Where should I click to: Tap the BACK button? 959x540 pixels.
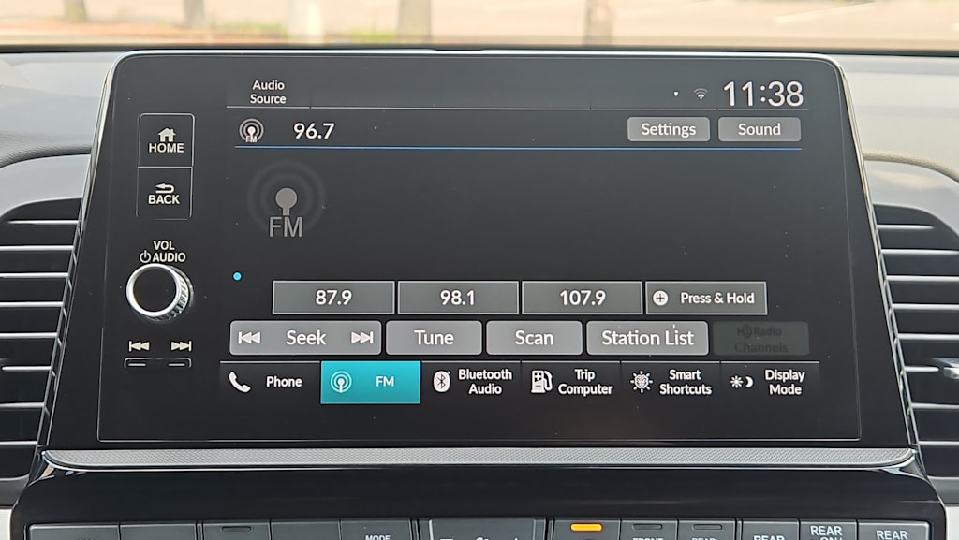tap(164, 194)
